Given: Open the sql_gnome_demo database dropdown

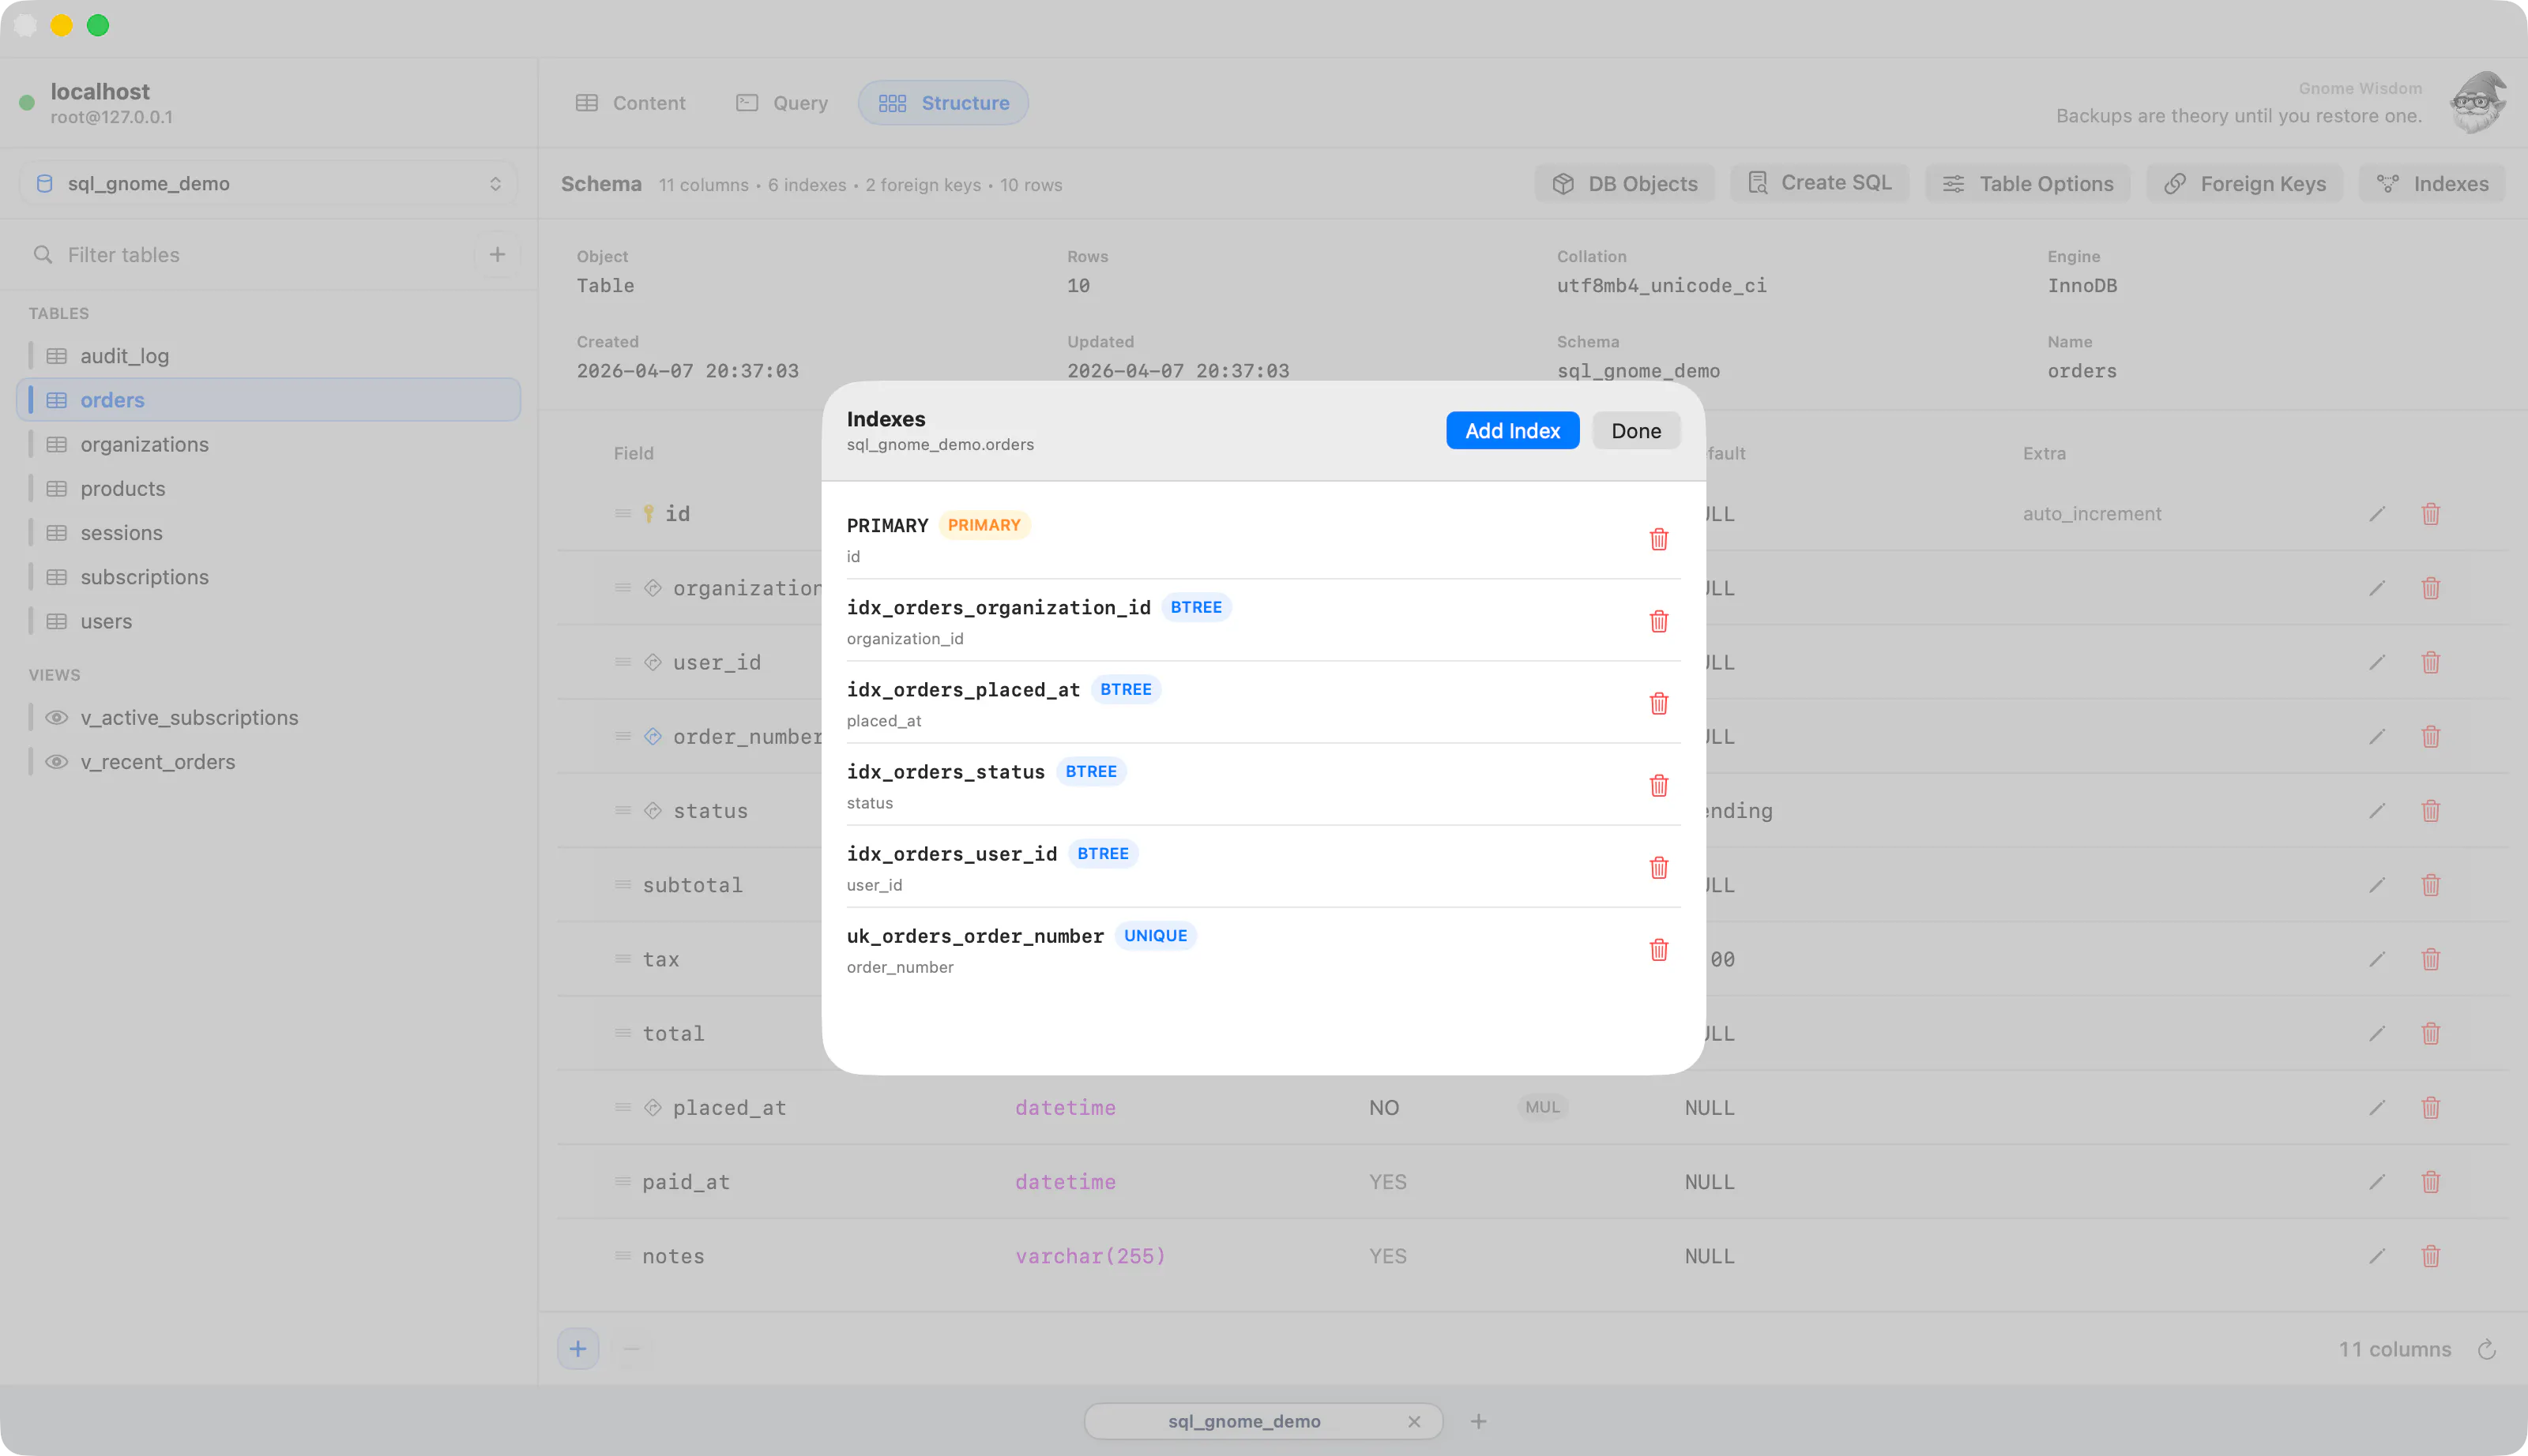Looking at the screenshot, I should pos(268,183).
